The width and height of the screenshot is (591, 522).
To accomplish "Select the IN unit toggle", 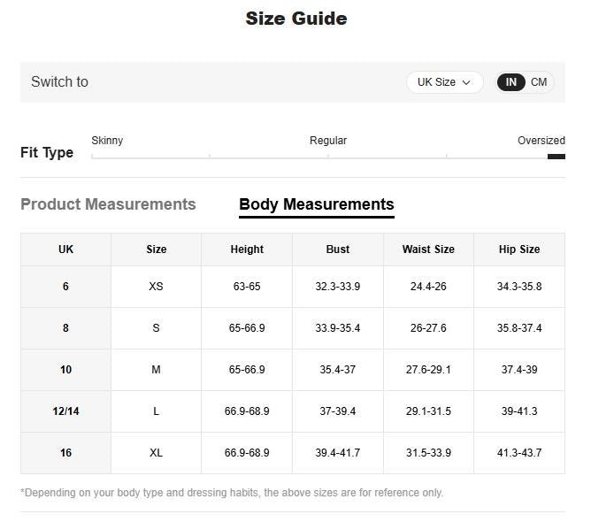I will coord(511,82).
